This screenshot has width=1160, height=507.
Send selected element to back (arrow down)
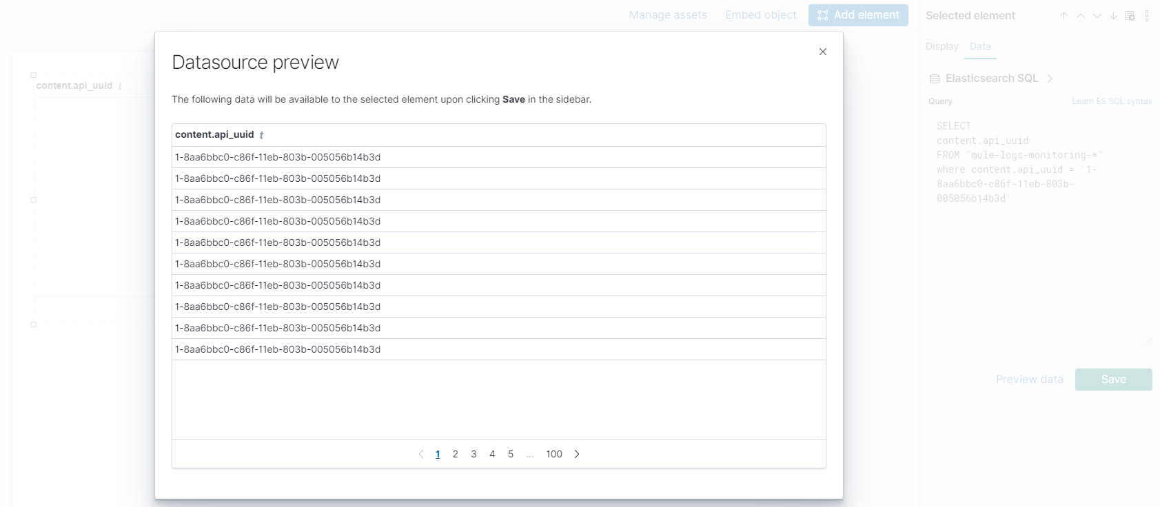click(x=1114, y=16)
